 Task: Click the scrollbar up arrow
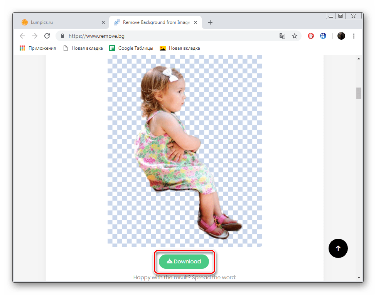tap(359, 59)
